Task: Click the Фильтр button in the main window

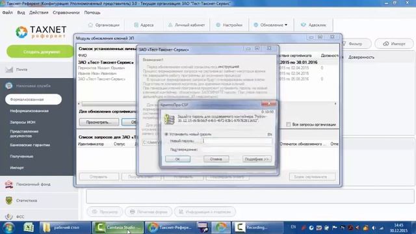Action: tap(356, 44)
